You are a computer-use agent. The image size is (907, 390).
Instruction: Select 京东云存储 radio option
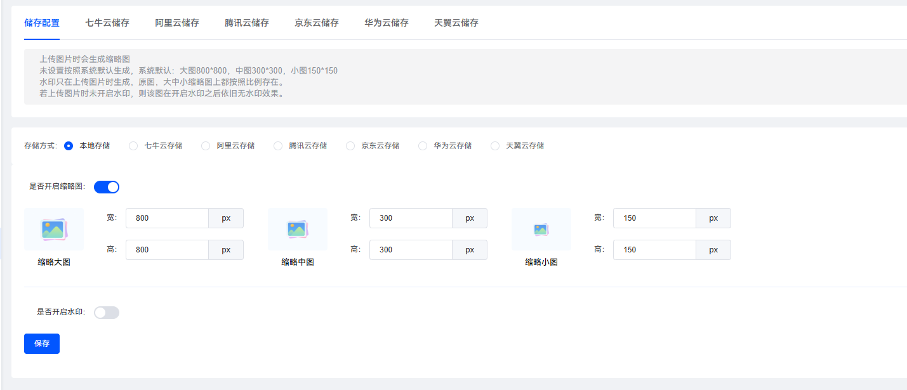(x=350, y=146)
